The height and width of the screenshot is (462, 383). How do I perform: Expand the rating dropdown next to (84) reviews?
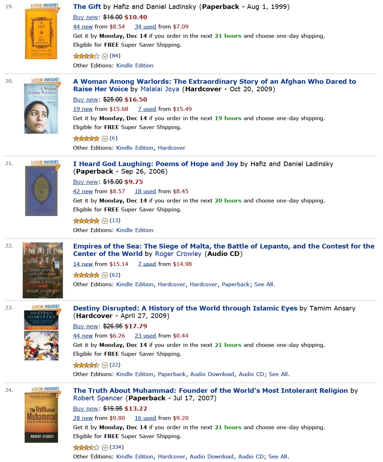coord(105,56)
